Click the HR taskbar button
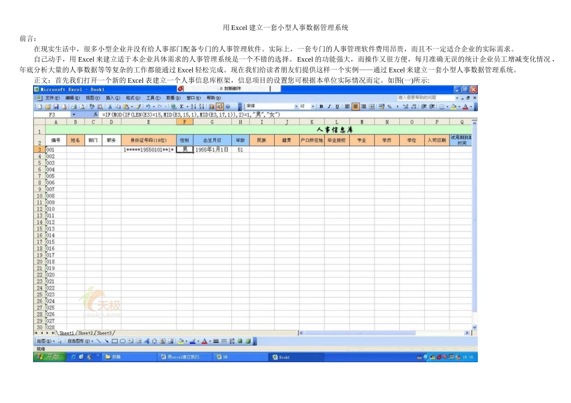The width and height of the screenshot is (571, 403). 240,357
